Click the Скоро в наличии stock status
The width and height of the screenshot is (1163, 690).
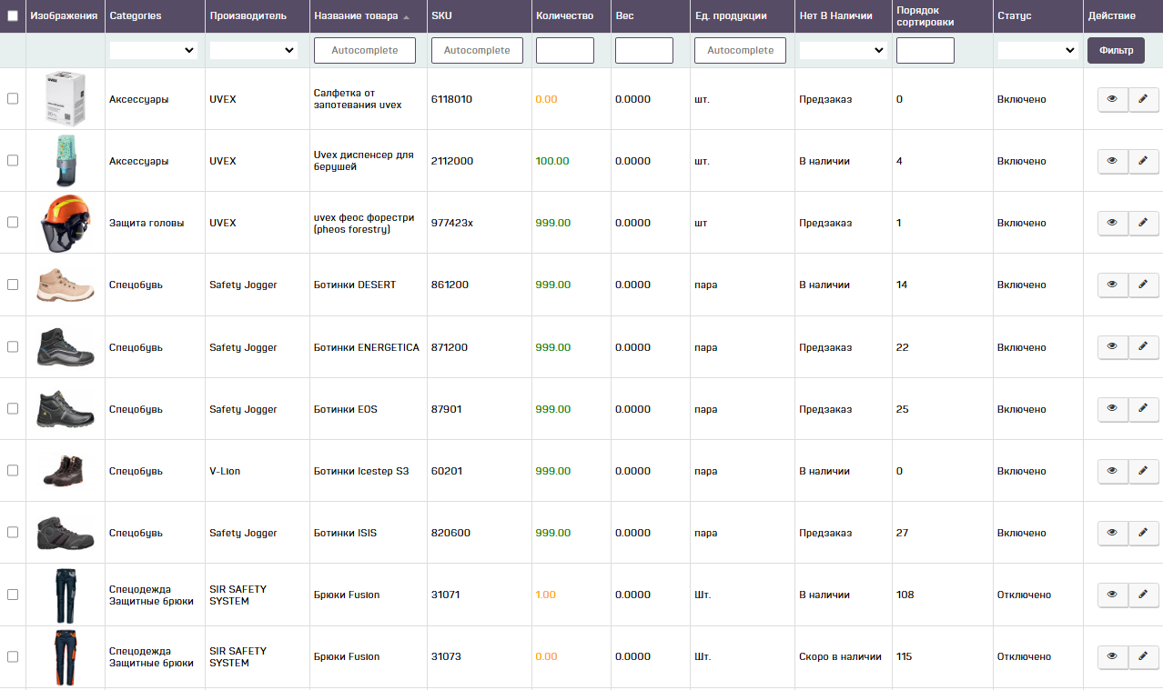[840, 656]
